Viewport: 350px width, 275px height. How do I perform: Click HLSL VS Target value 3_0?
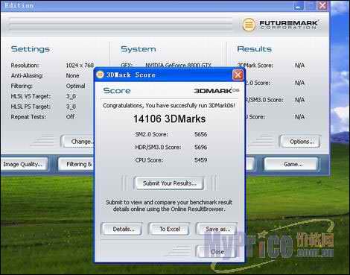(x=71, y=96)
